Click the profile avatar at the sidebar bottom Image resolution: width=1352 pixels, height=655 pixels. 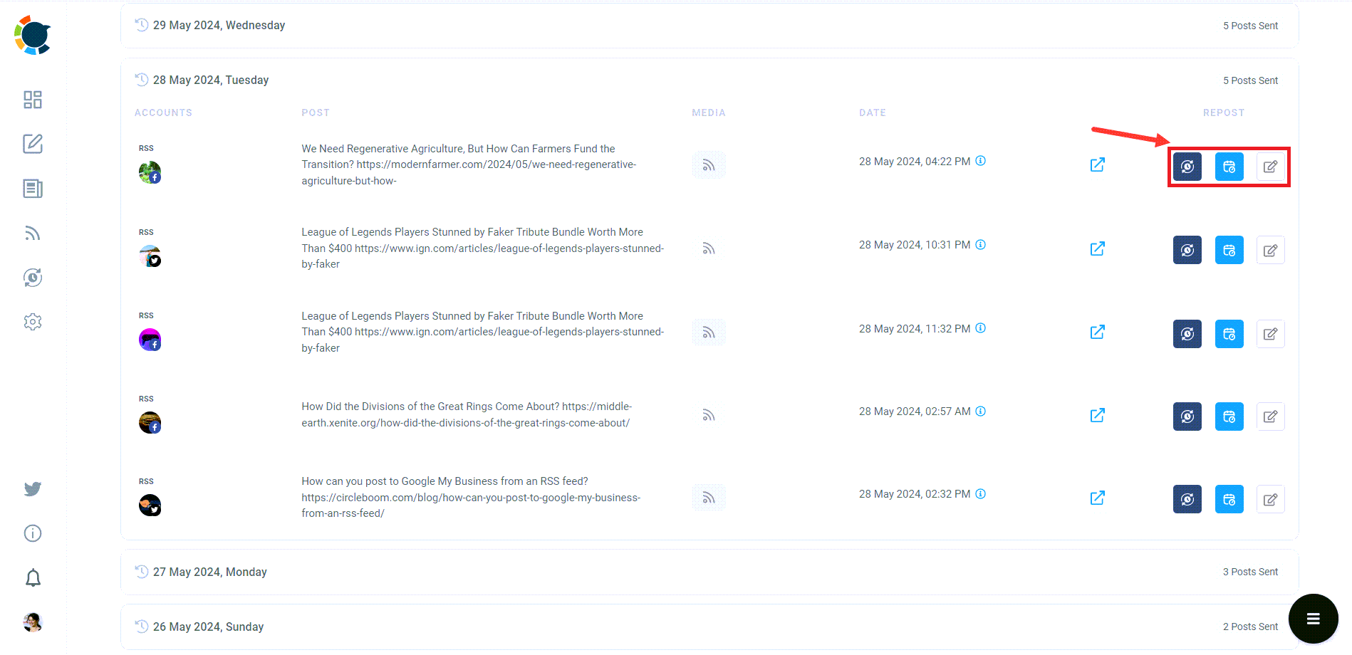point(32,622)
